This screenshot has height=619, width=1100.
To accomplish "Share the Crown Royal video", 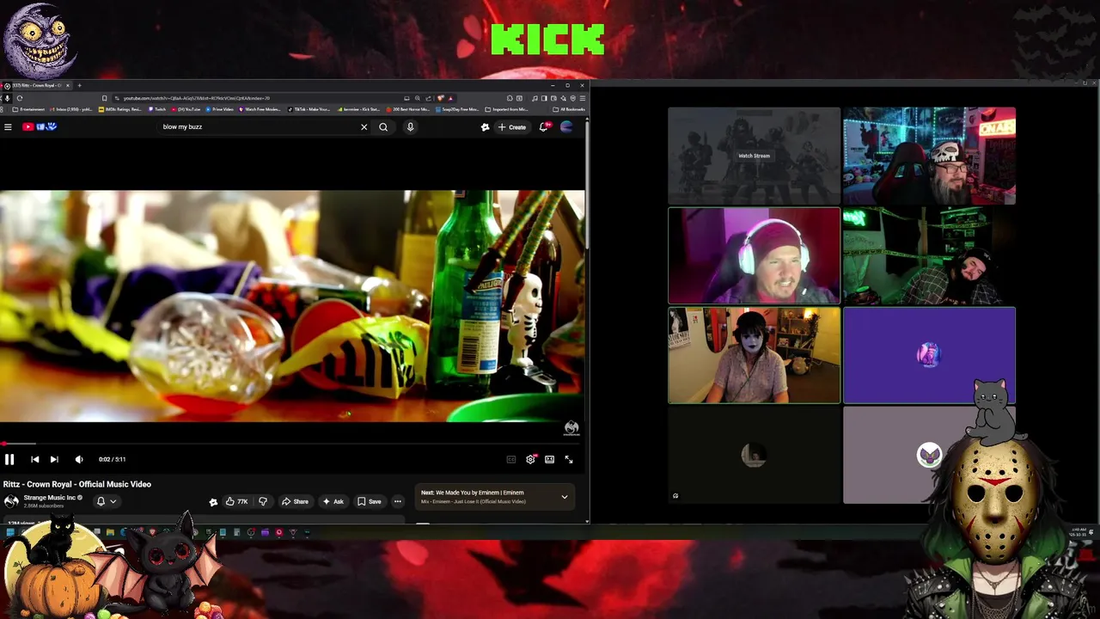I will pos(295,501).
